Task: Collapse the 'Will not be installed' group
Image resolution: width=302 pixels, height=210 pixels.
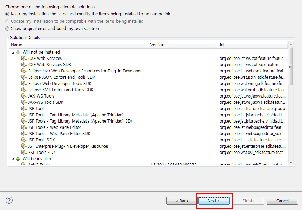Action: (13, 52)
